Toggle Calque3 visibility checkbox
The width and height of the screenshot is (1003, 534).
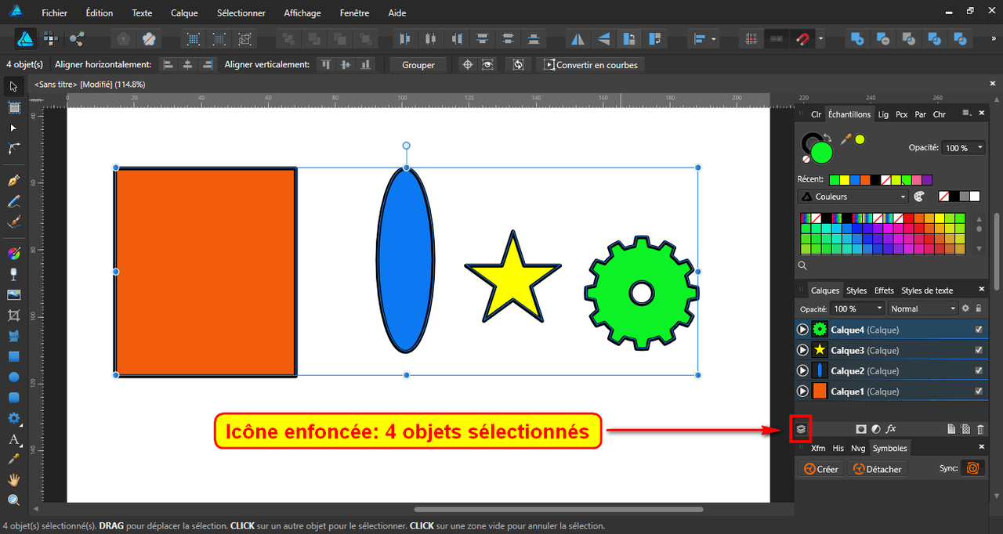[979, 350]
